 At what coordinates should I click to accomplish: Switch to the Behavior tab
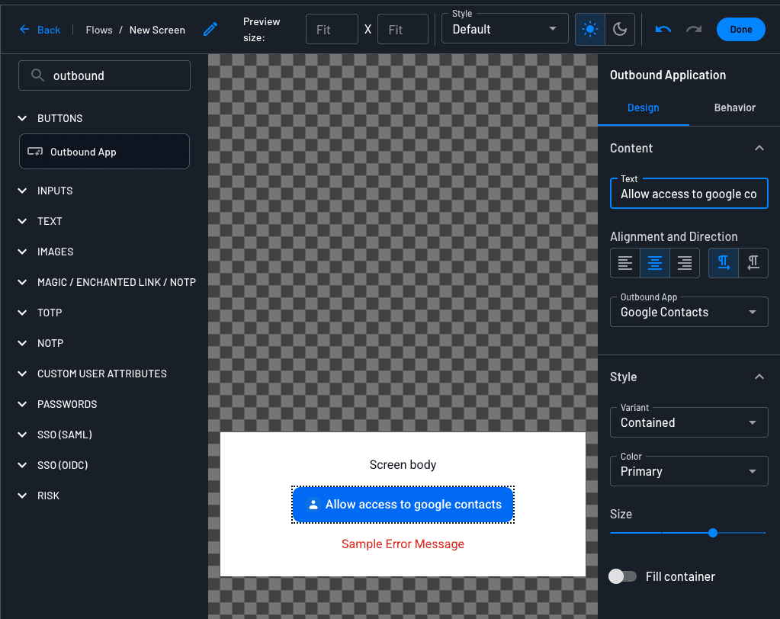tap(733, 107)
